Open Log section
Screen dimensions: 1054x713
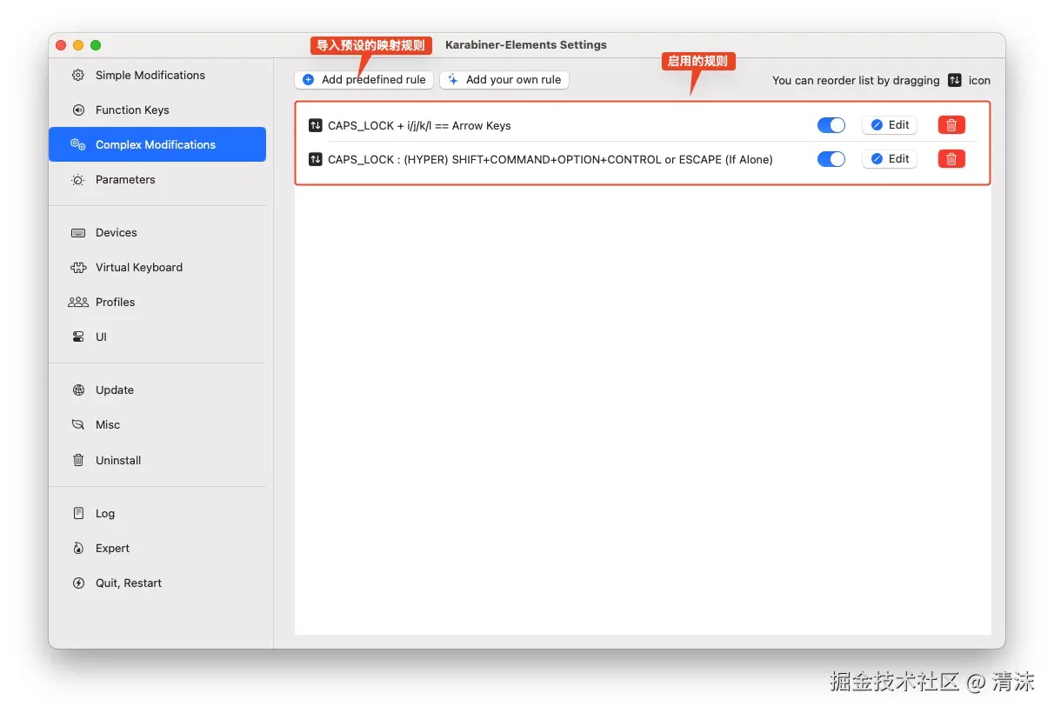(157, 513)
